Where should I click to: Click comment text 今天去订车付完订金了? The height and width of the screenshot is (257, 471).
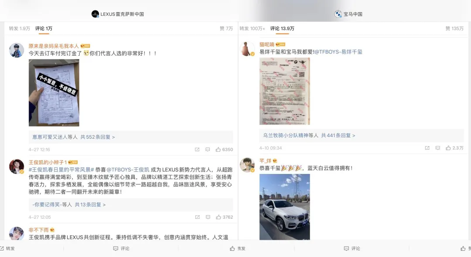coord(55,53)
